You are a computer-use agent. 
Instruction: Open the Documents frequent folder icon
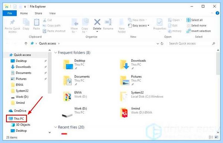pyautogui.click(x=68, y=80)
